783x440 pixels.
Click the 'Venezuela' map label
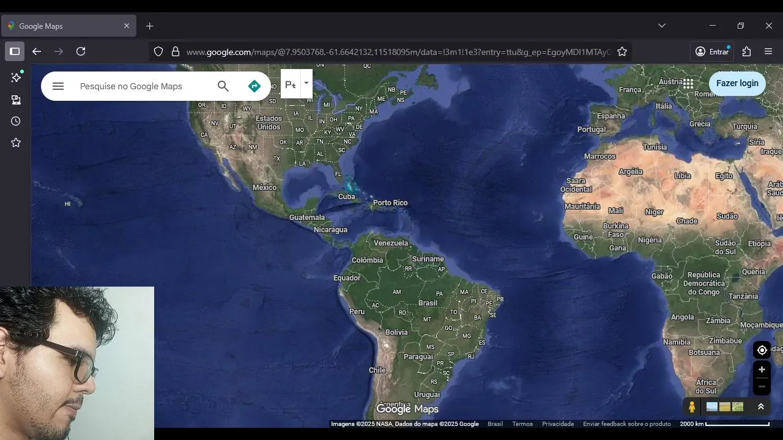click(x=391, y=243)
